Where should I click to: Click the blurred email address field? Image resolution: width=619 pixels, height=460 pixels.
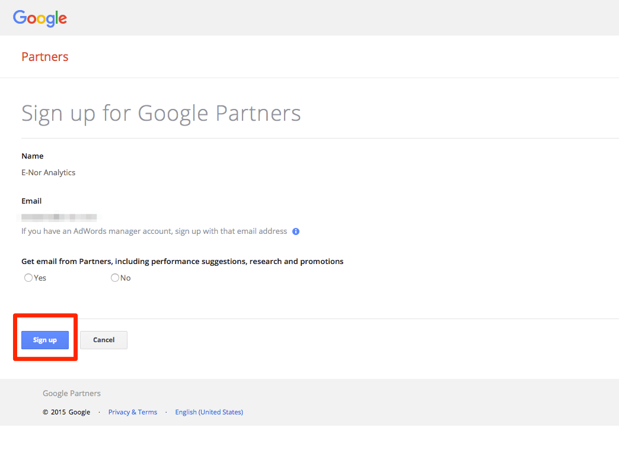tap(59, 217)
